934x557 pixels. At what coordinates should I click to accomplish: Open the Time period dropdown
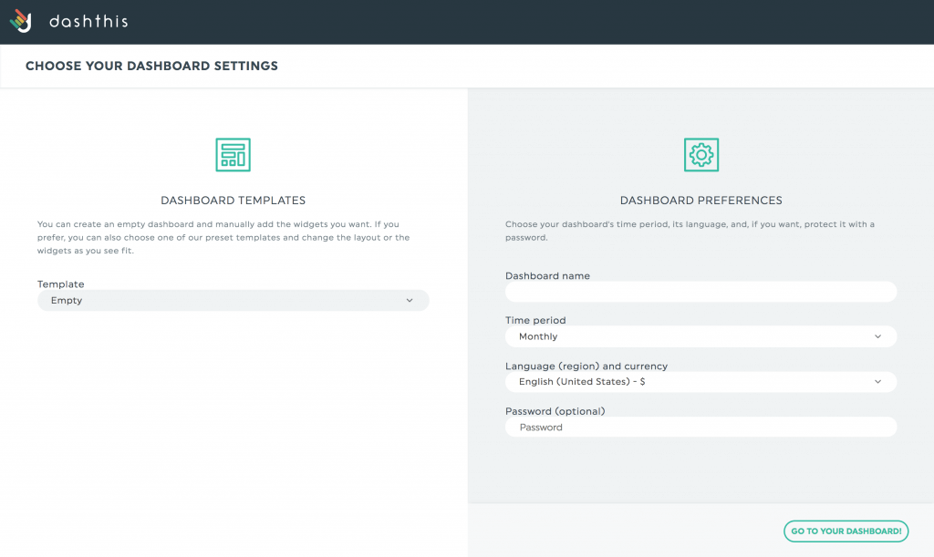pos(701,336)
